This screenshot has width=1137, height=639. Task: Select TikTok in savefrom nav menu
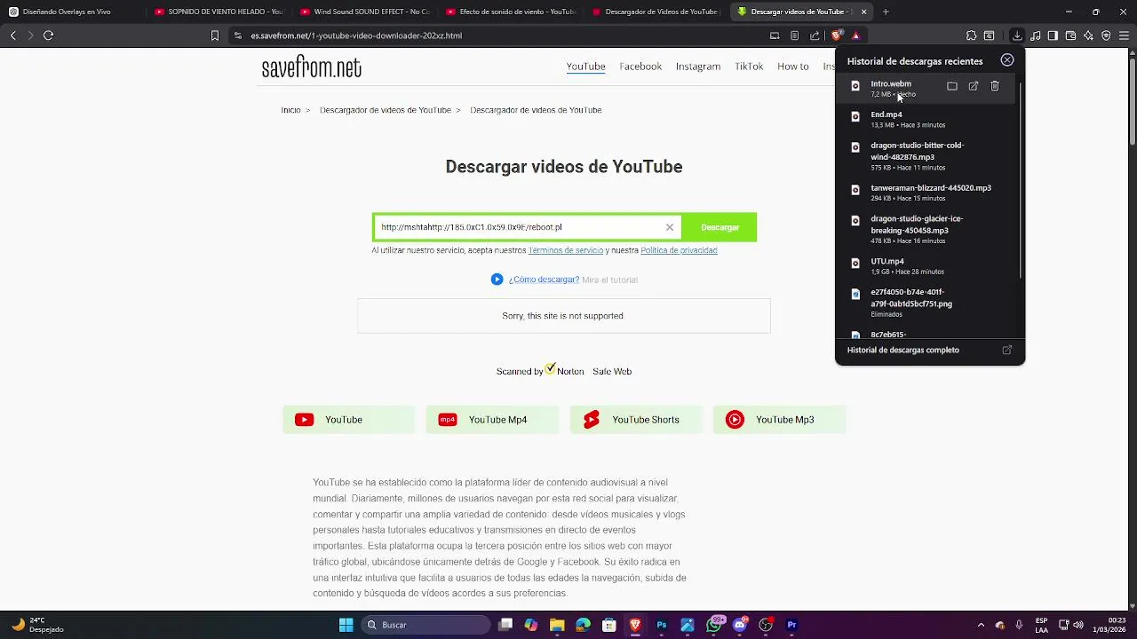[749, 67]
